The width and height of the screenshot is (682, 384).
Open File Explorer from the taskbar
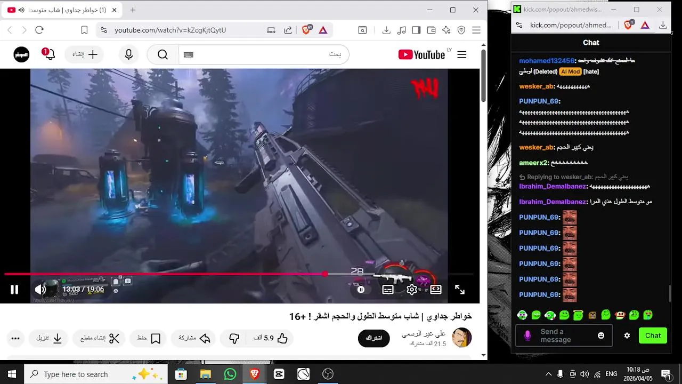205,374
